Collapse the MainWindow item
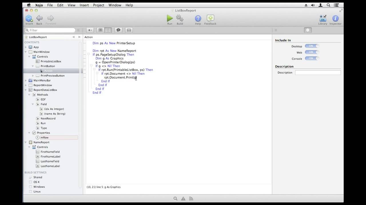 pos(26,52)
